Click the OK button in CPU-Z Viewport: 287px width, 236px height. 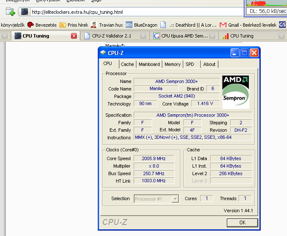242,223
